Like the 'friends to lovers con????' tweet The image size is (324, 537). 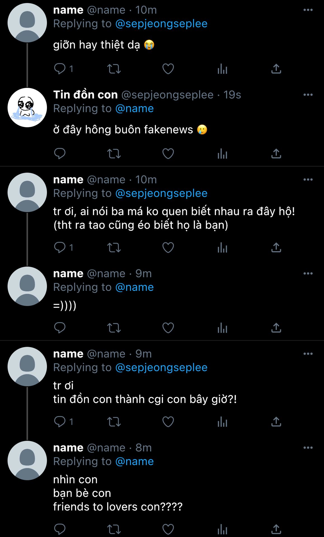click(168, 529)
